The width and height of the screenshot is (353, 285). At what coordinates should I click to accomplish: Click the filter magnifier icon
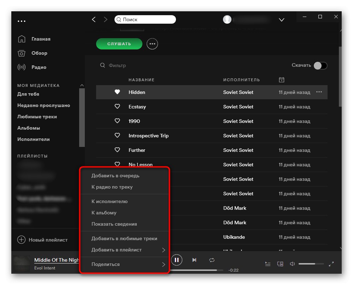(x=102, y=65)
